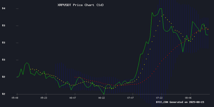The width and height of the screenshot is (214, 107).
Task: Click the green line's early May peak
Action: tap(27, 63)
